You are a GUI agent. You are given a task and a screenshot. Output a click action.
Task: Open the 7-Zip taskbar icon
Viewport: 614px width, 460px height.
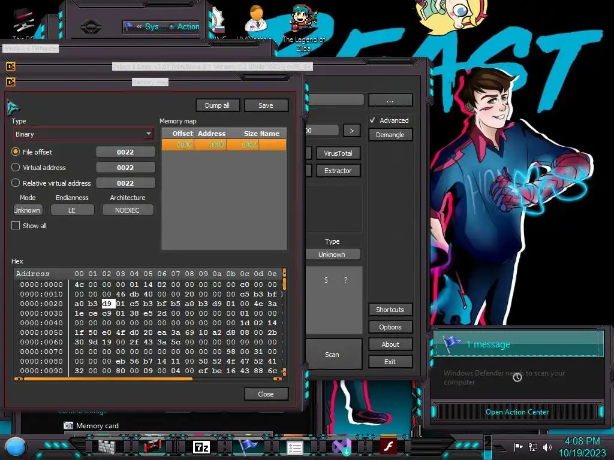[201, 447]
